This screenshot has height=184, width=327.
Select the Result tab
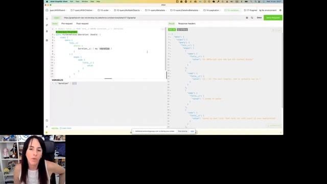point(172,24)
